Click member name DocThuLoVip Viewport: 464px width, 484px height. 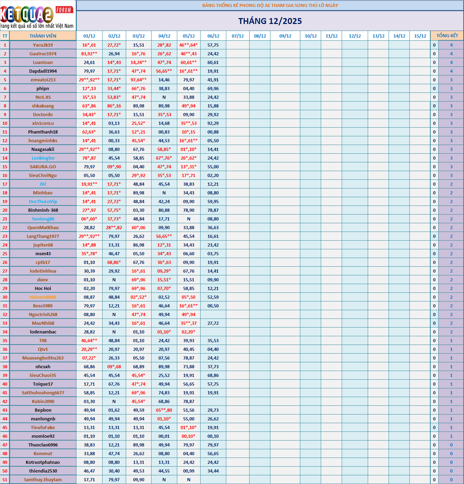(43, 201)
